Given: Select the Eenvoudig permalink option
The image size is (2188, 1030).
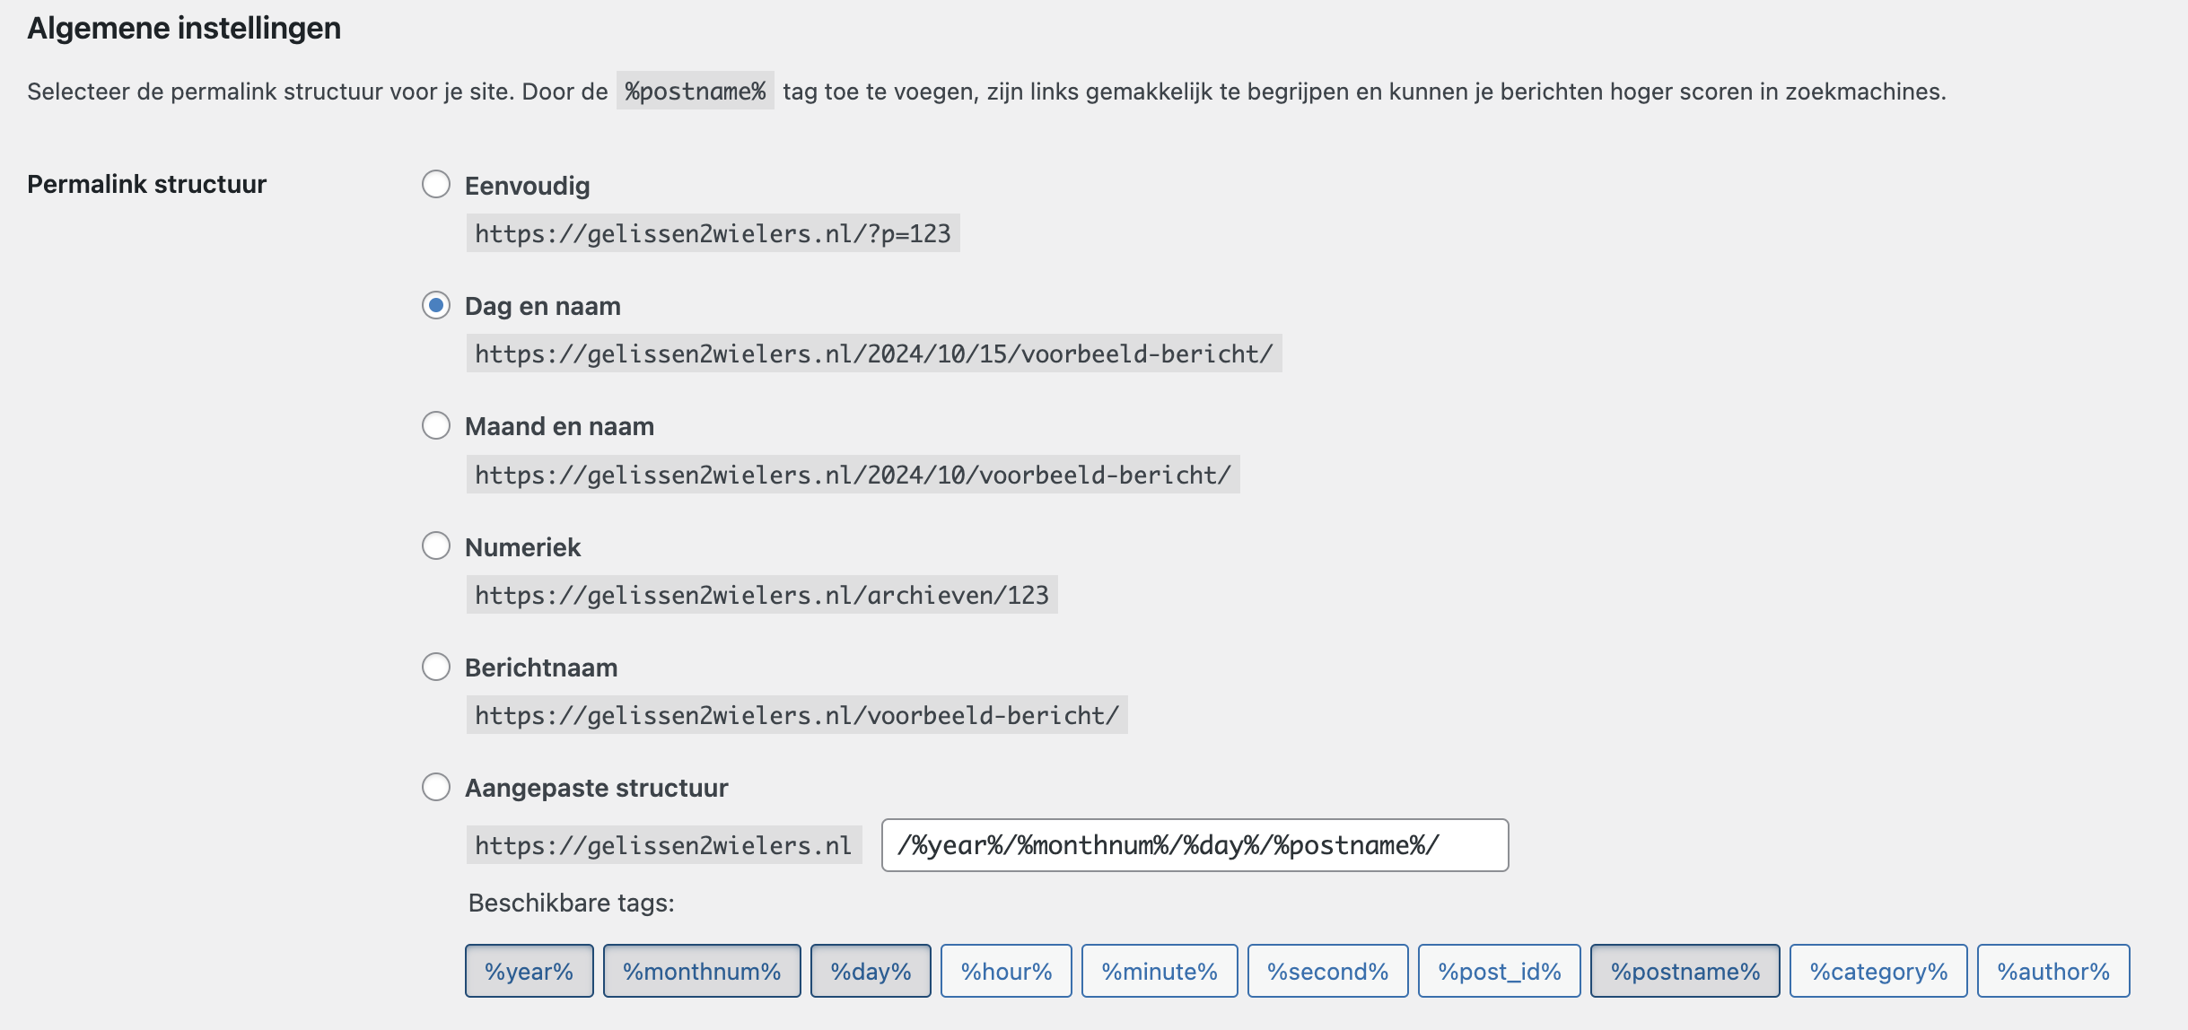Looking at the screenshot, I should tap(436, 185).
